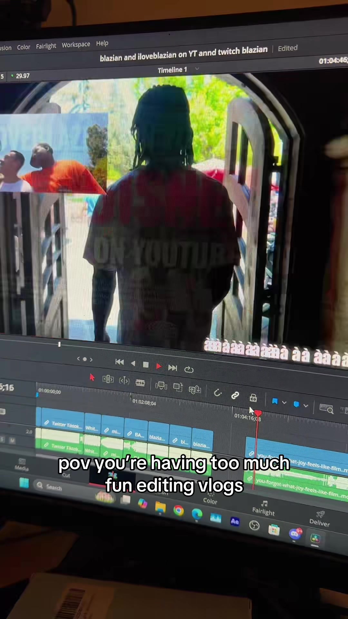The image size is (348, 619).
Task: Click the red timeline playhead
Action: [257, 413]
